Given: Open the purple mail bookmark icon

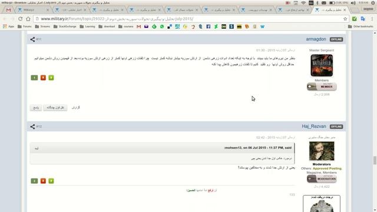Looking at the screenshot, I should point(146,26).
